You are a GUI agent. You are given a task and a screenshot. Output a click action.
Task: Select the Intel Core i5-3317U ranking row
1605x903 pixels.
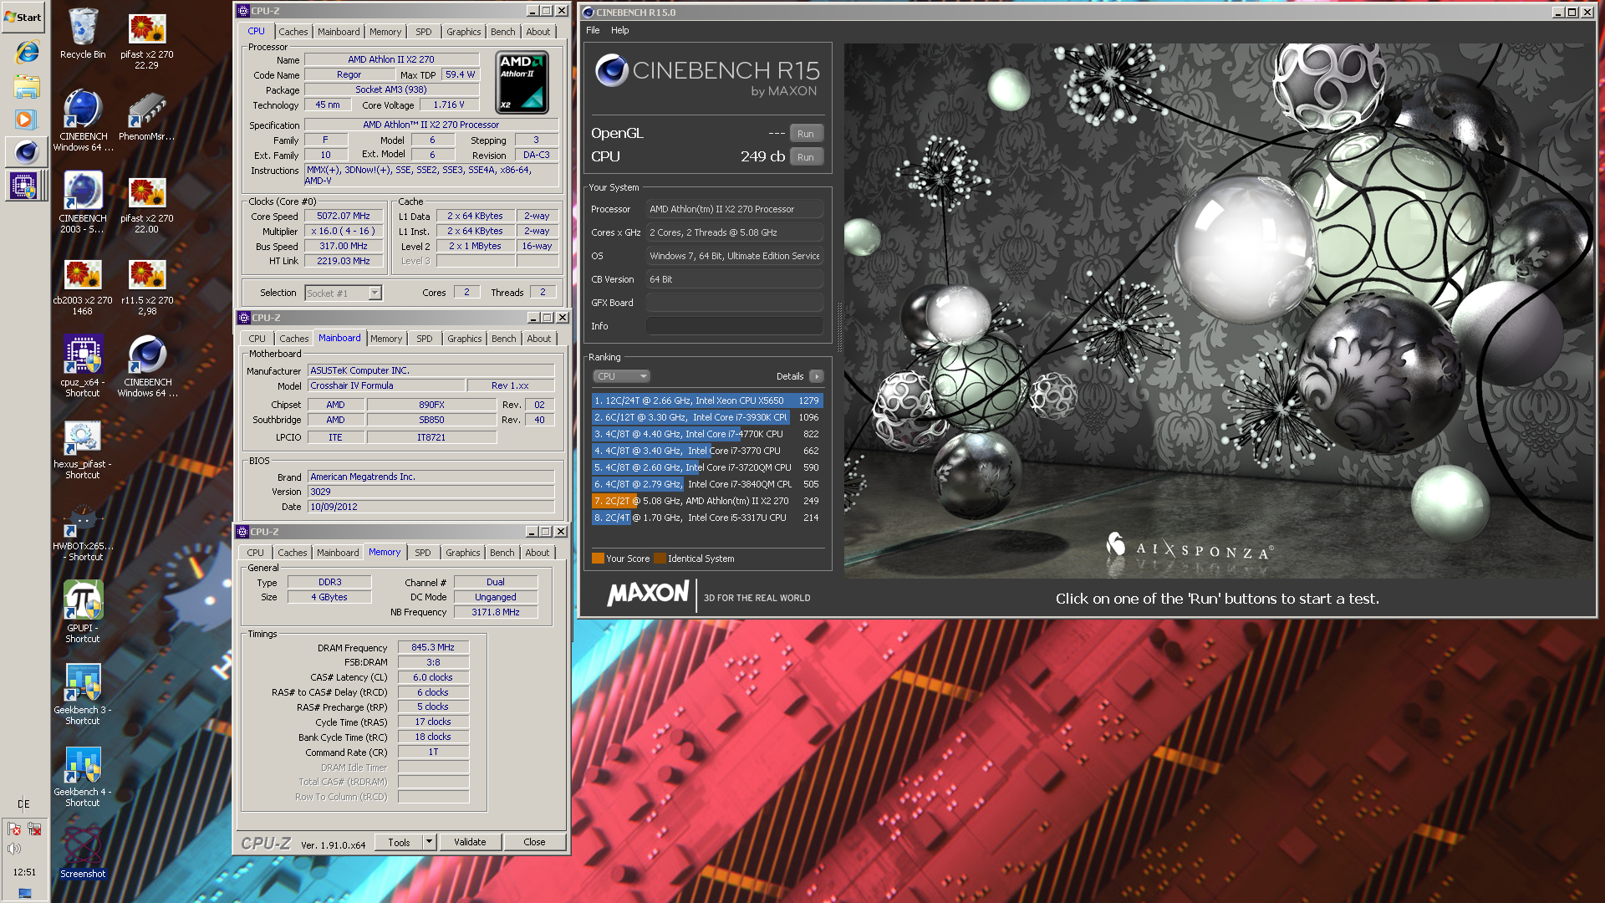click(707, 518)
